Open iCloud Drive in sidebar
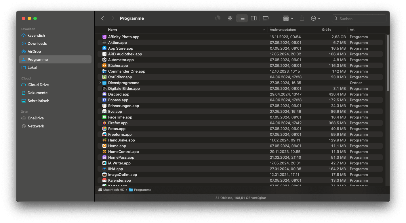The height and width of the screenshot is (223, 406). [55, 85]
